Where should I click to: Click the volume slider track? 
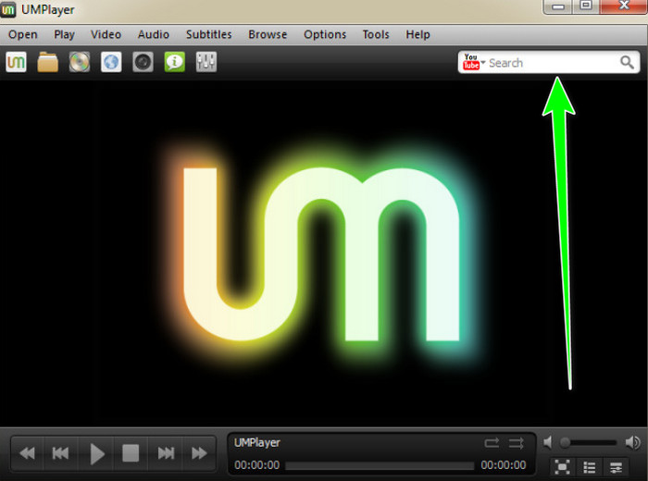(588, 442)
